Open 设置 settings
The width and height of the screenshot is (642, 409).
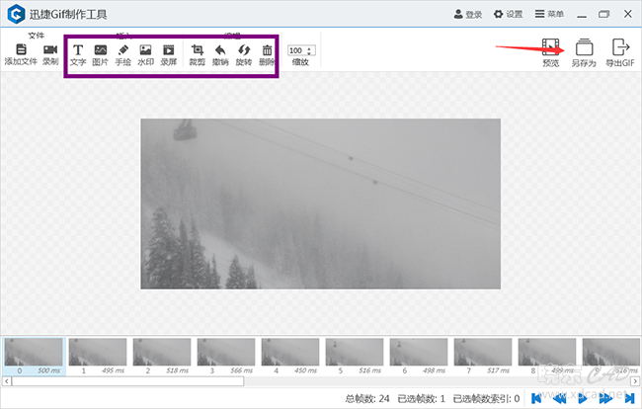(x=508, y=15)
